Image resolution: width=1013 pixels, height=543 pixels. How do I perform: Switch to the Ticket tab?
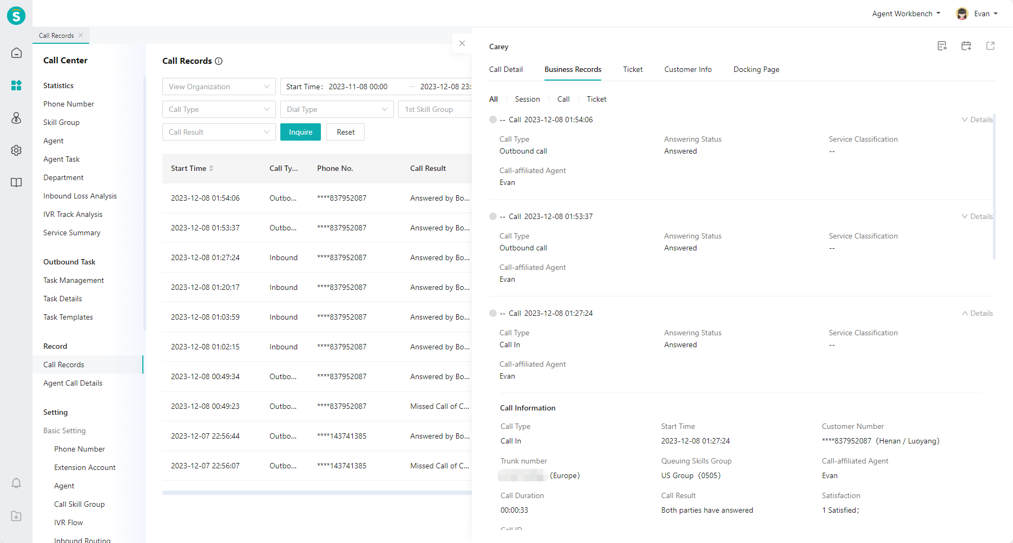(x=633, y=69)
